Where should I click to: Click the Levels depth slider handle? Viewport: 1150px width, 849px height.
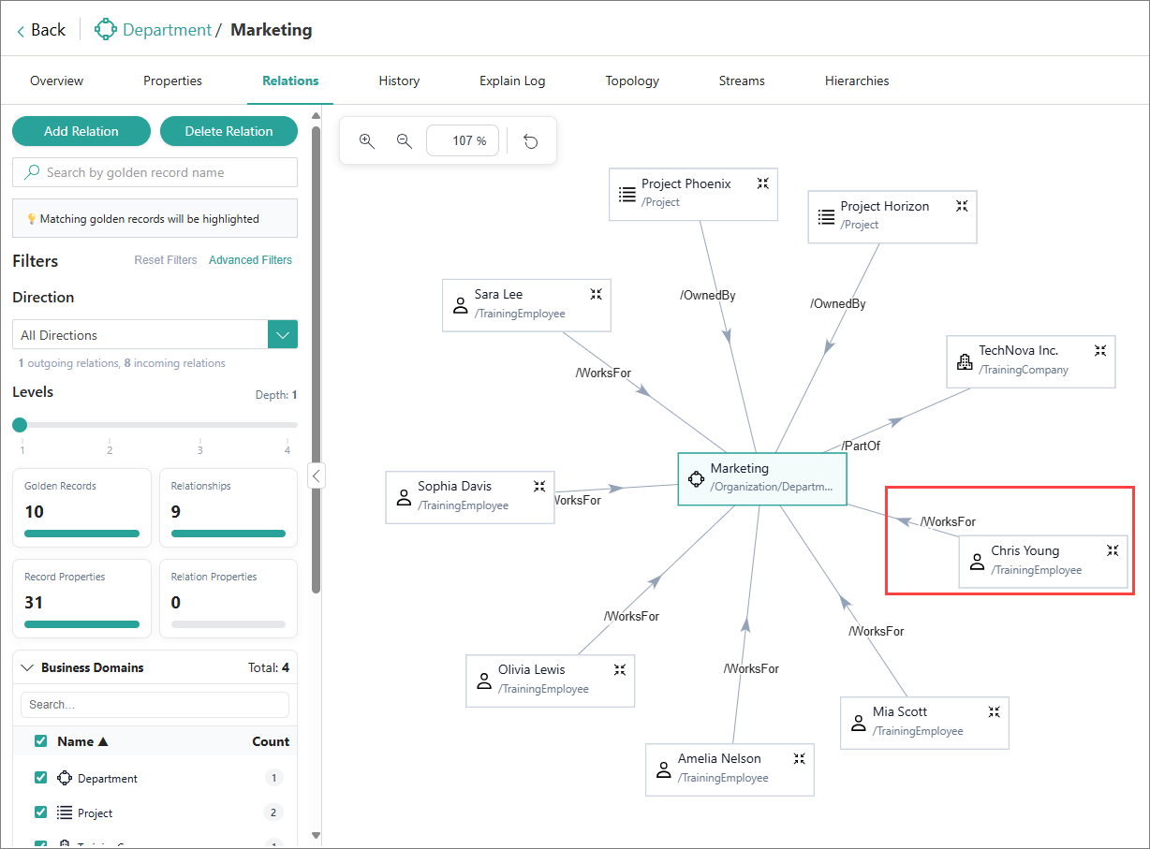20,425
